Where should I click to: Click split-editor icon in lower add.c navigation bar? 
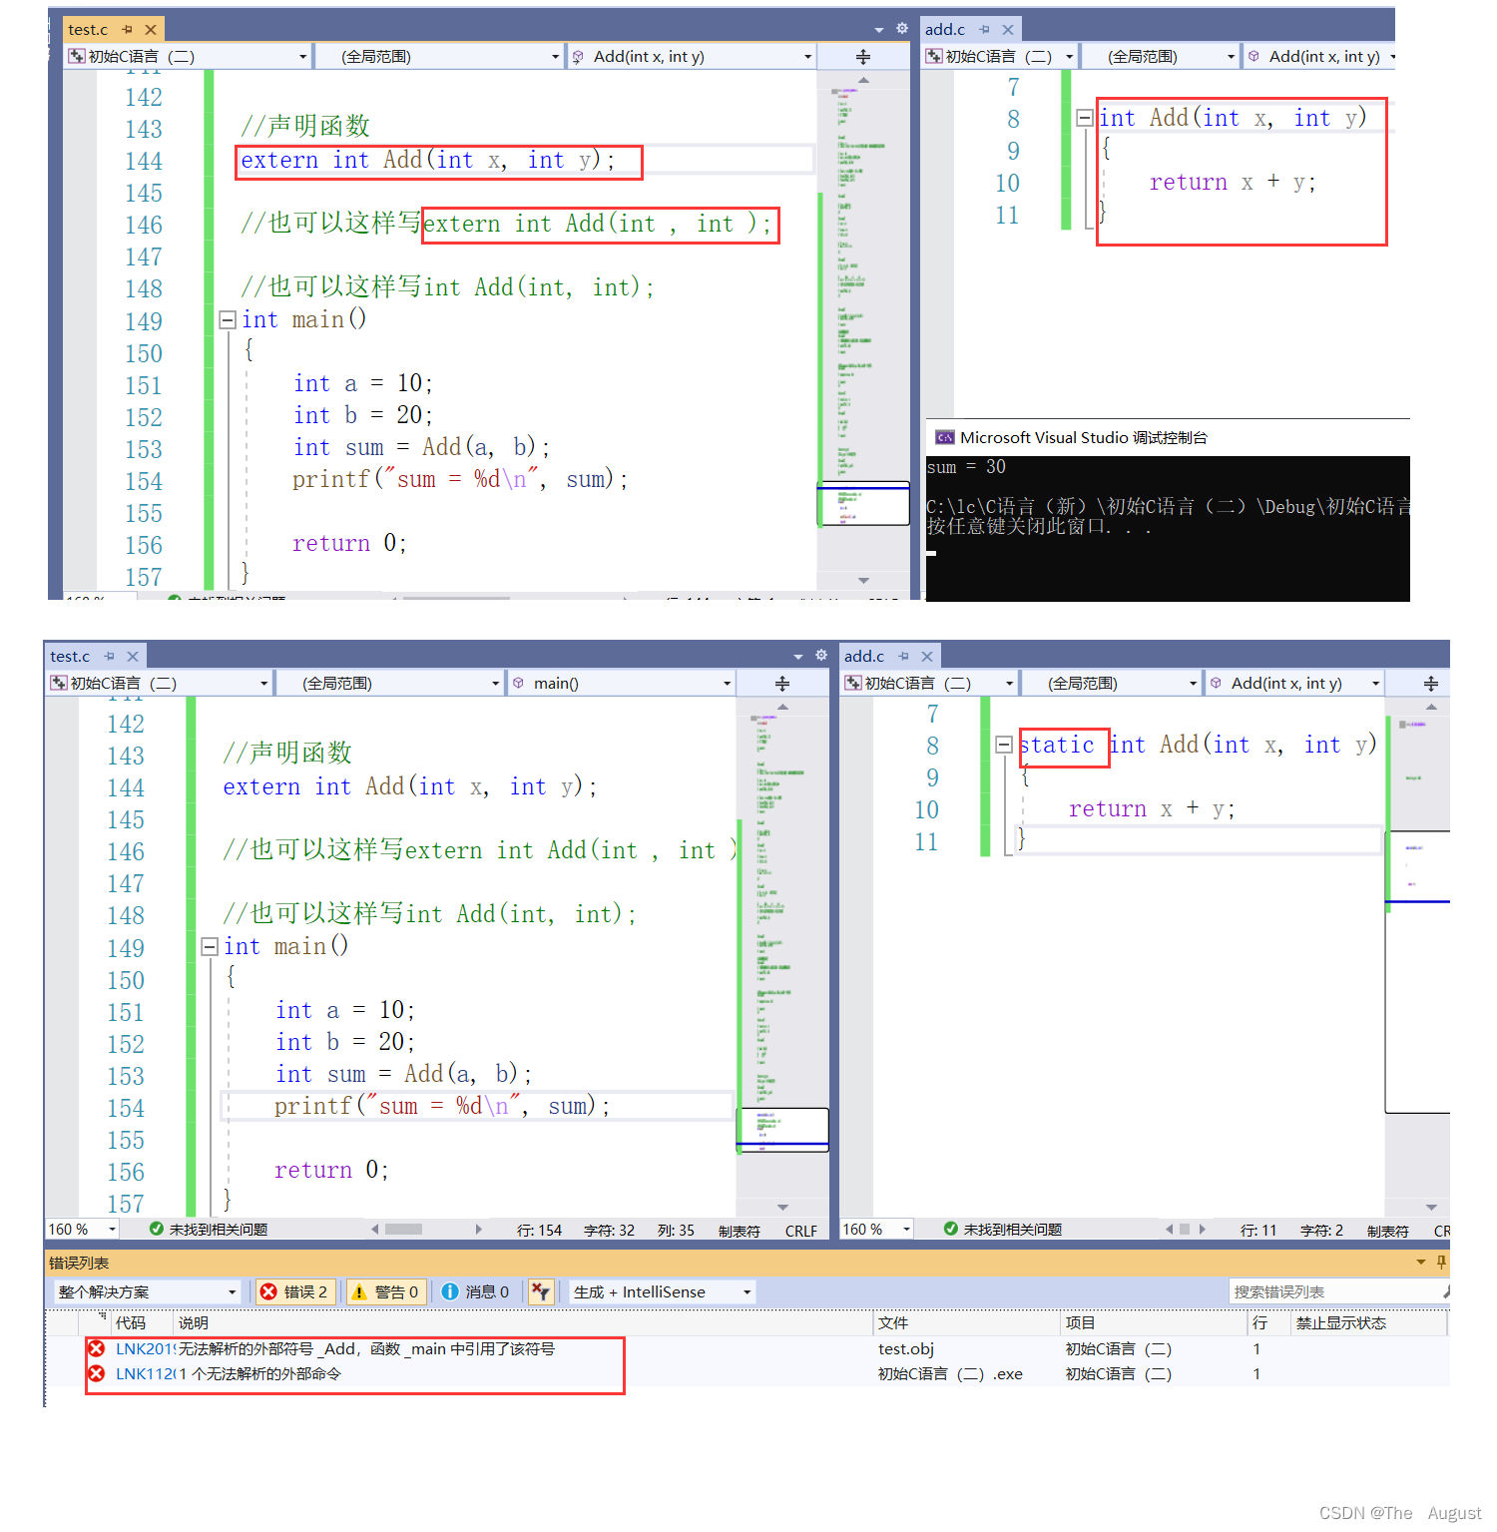tap(1430, 684)
